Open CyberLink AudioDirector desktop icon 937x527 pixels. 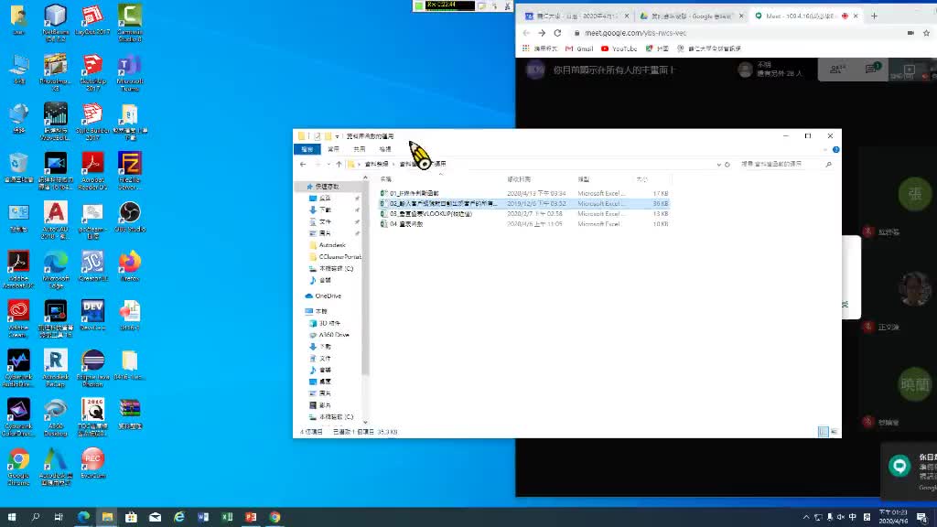(x=18, y=369)
